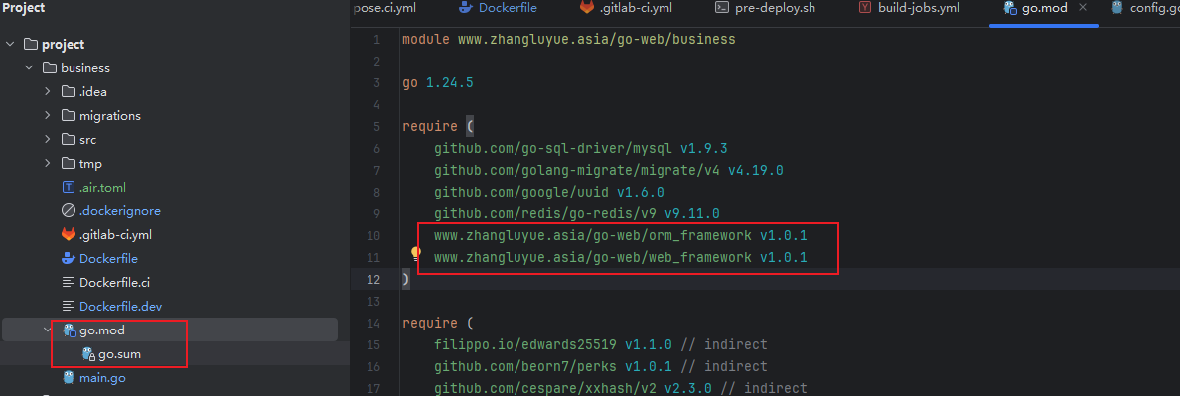The height and width of the screenshot is (396, 1180).
Task: Expand the tmp folder chevron
Action: pyautogui.click(x=48, y=164)
